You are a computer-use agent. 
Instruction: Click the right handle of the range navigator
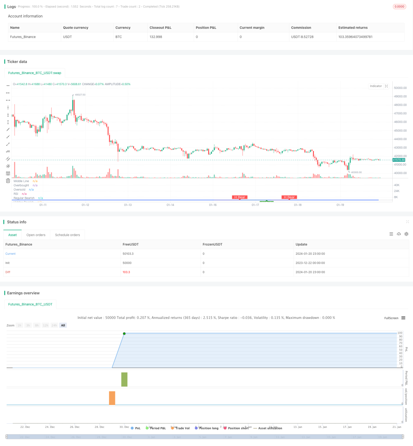click(403, 437)
